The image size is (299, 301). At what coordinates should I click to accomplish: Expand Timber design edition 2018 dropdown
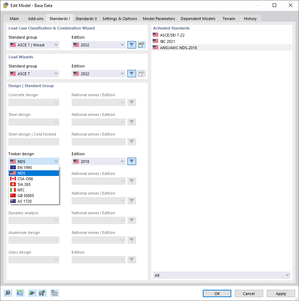99,162
